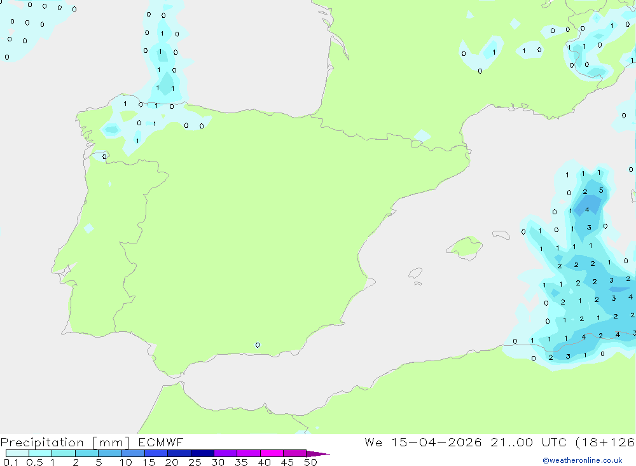
Task: Pick the legend swatch between 0.5 and 1
Action: pyautogui.click(x=40, y=453)
